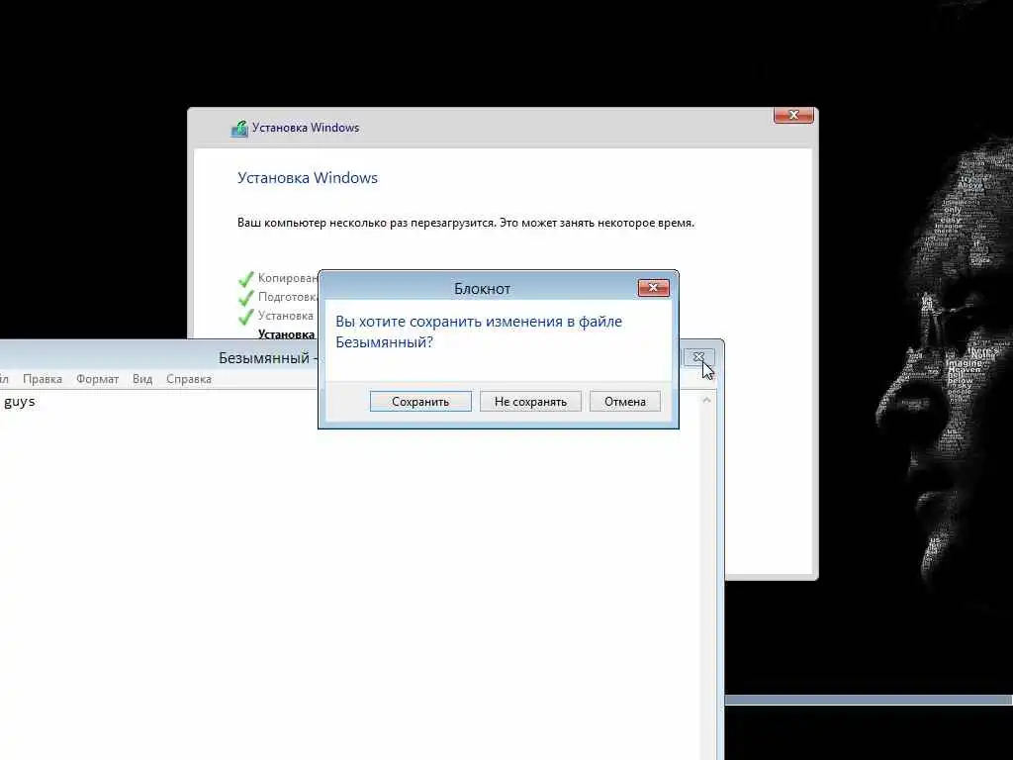Viewport: 1013px width, 760px height.
Task: Click the Ваш компьютер несколько раз message
Action: point(466,223)
